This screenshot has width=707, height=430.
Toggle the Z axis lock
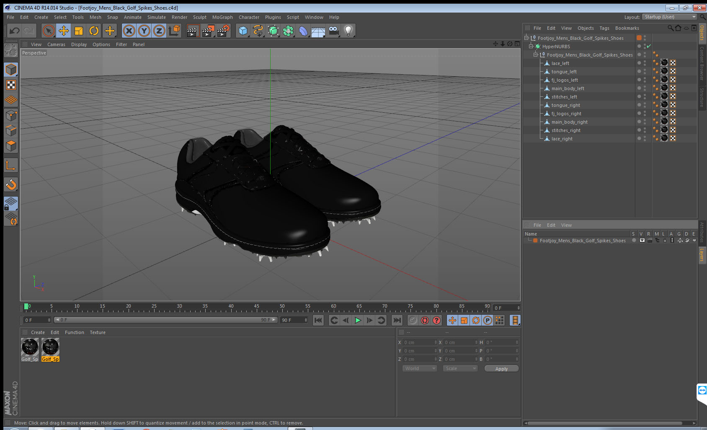(x=159, y=31)
